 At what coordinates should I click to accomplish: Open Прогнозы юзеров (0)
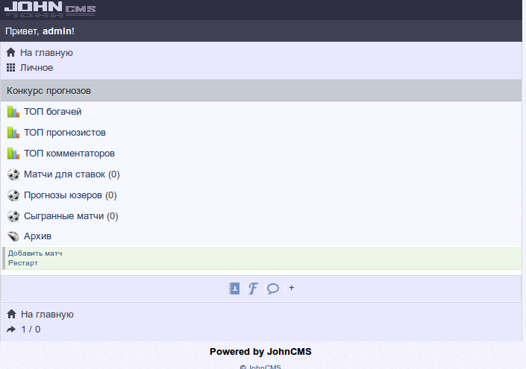click(x=70, y=195)
